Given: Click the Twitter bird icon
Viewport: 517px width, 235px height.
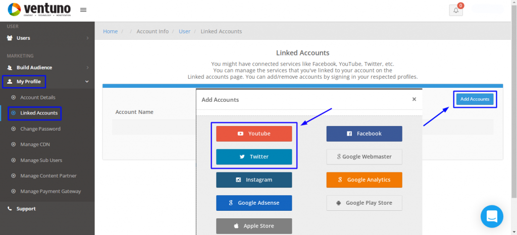Looking at the screenshot, I should (x=242, y=157).
